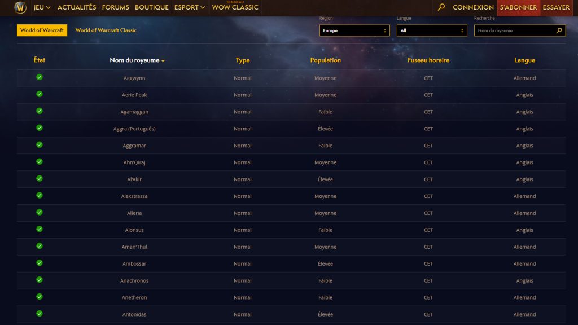
Task: Click the Connexion link
Action: point(472,7)
